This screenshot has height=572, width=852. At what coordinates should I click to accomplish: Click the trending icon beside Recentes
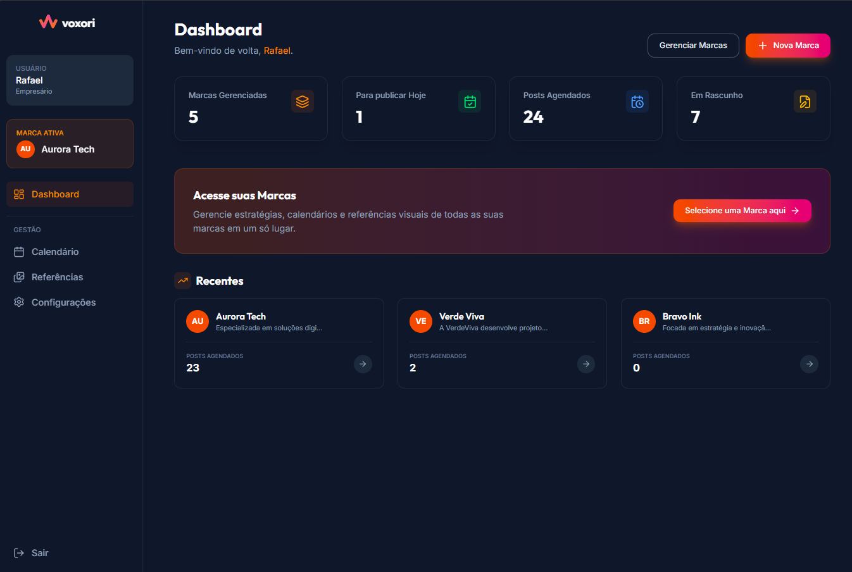click(x=183, y=280)
